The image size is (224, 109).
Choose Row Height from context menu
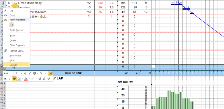[x=16, y=56]
